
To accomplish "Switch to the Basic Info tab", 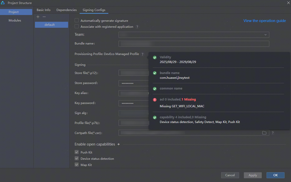I will click(x=43, y=10).
